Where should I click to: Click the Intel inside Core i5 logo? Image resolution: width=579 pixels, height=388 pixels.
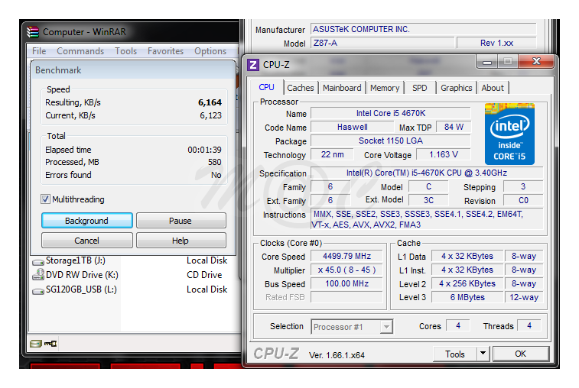[509, 134]
